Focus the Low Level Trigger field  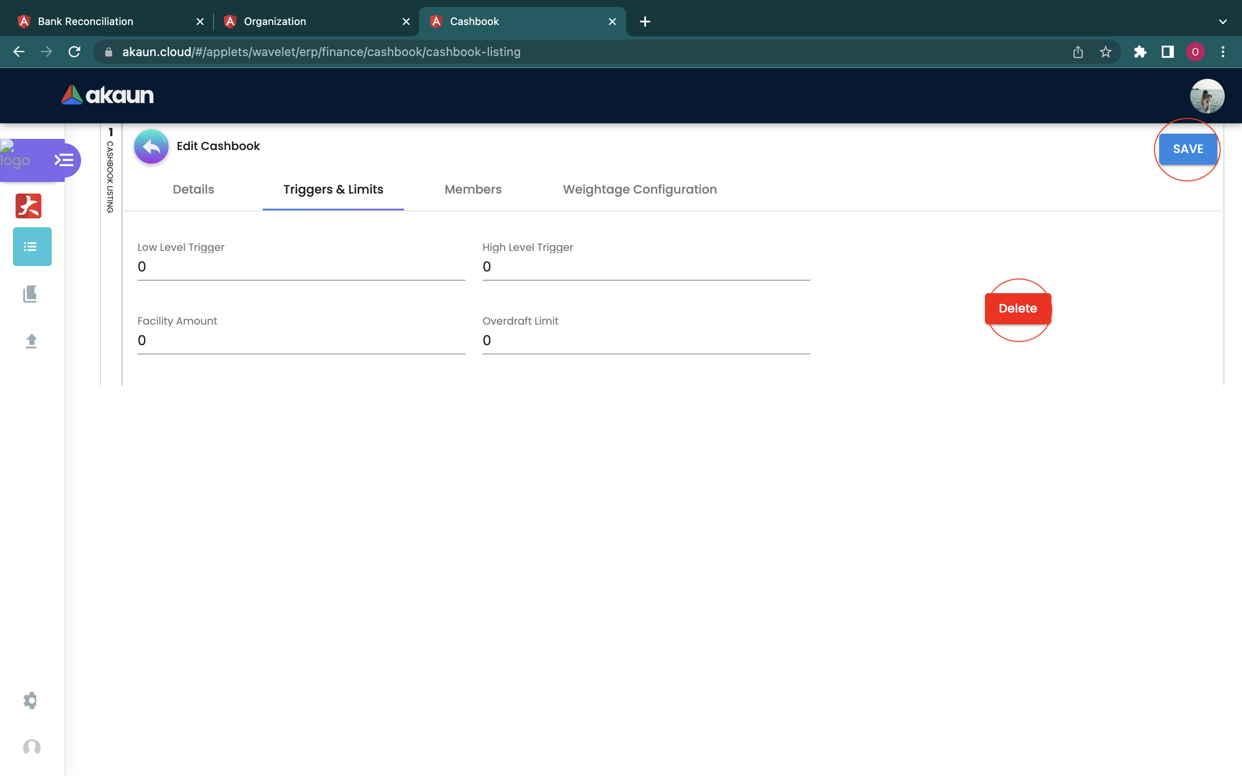click(x=301, y=267)
